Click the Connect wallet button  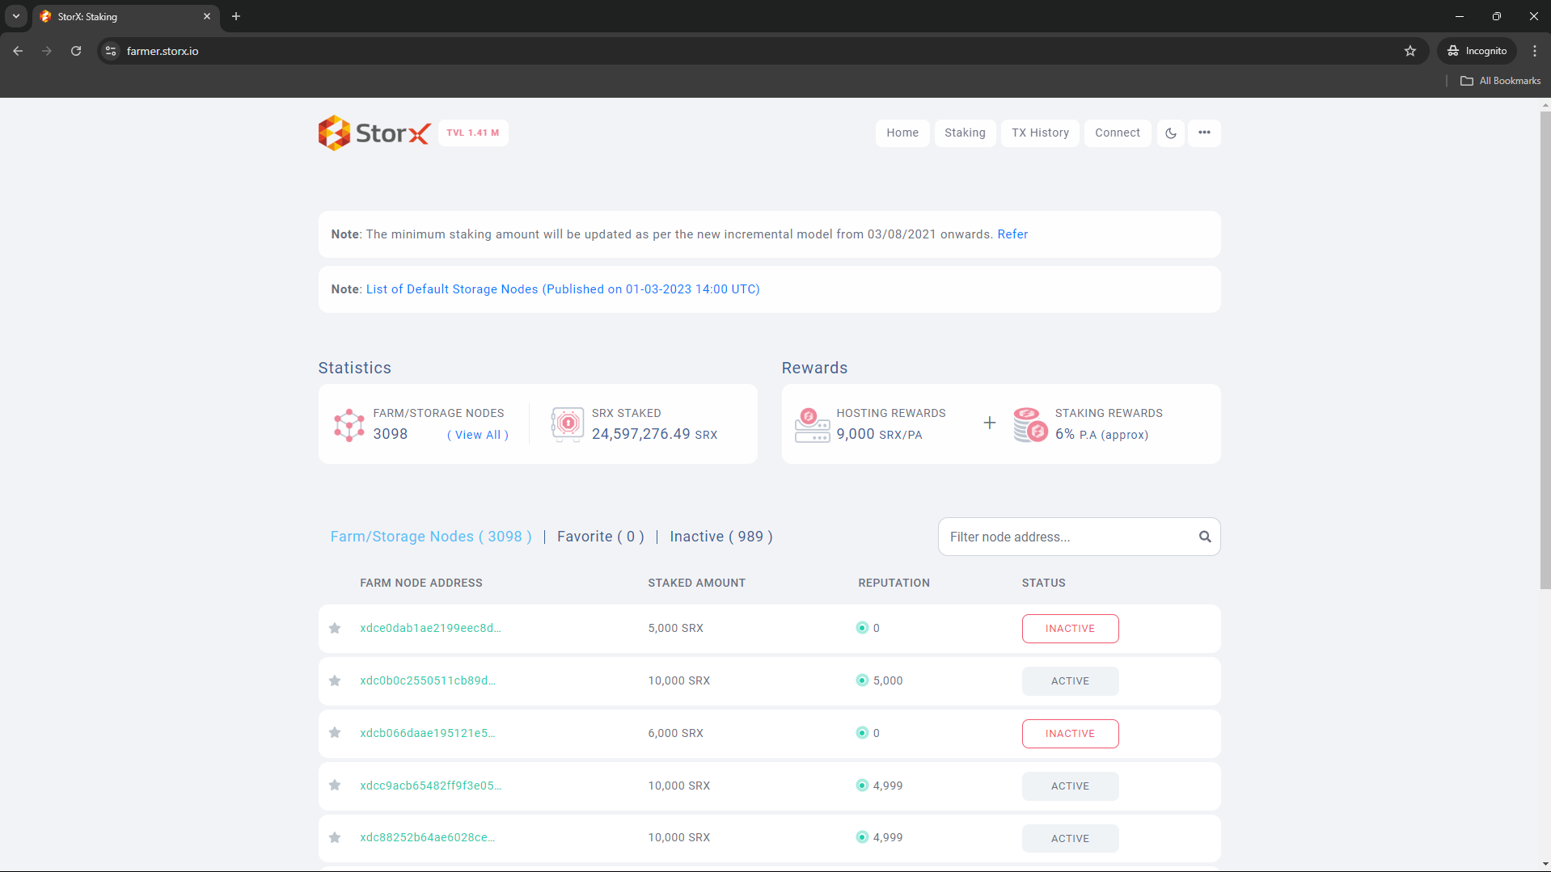pos(1118,133)
